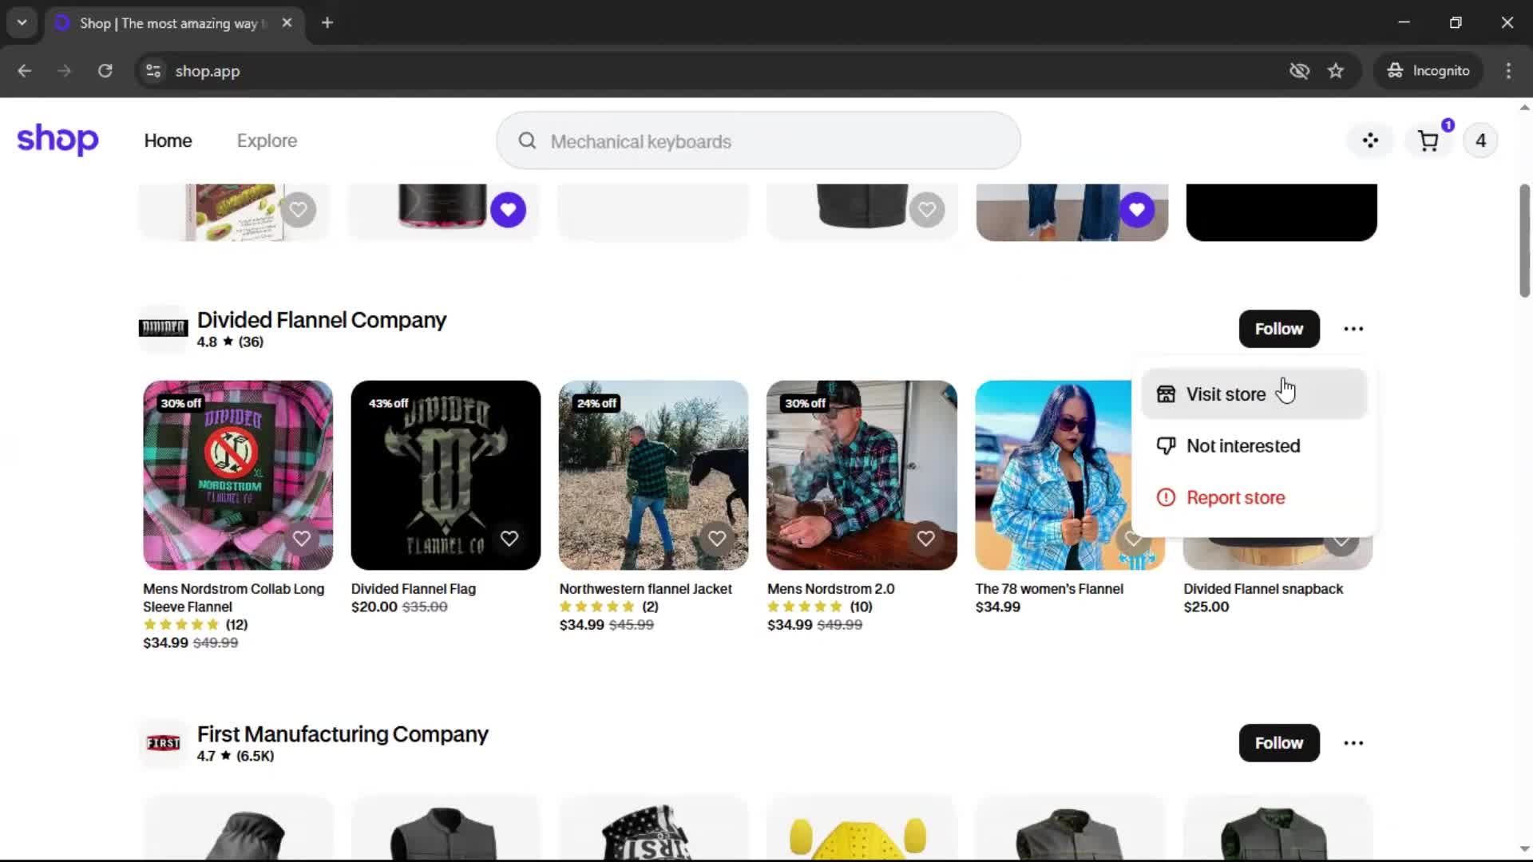Toggle heart on Northwestern flannel Jacket

pos(717,539)
